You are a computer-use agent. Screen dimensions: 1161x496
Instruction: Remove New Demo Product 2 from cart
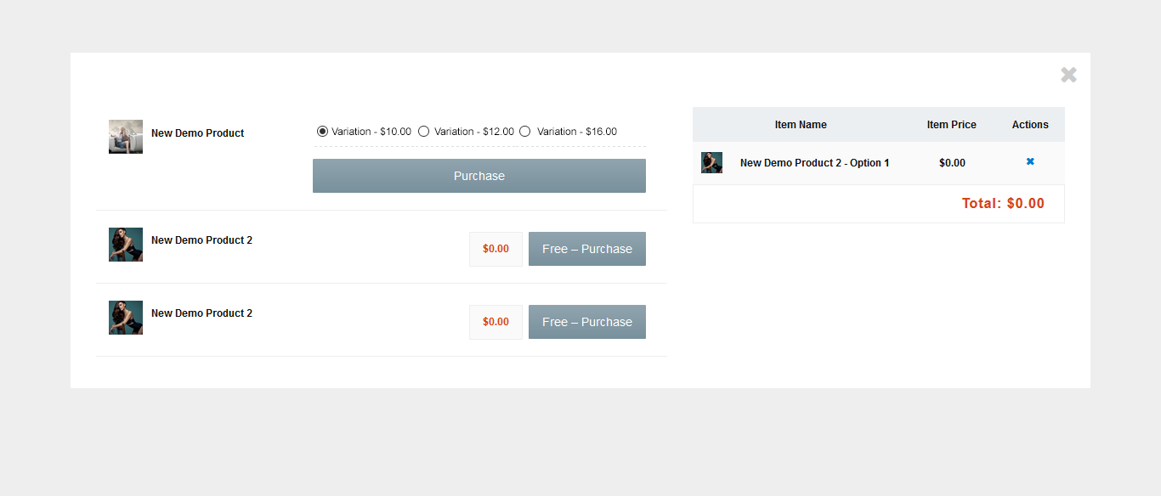coord(1030,161)
